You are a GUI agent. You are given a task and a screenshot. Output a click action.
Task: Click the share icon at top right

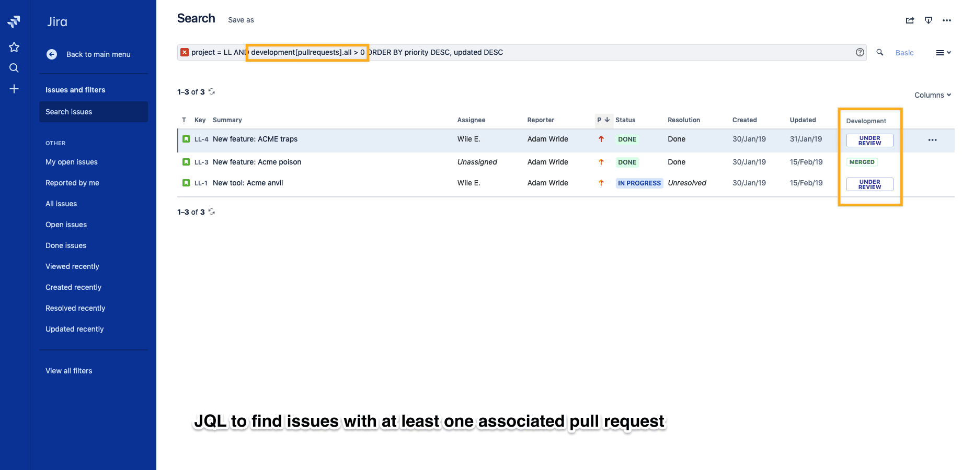tap(910, 20)
